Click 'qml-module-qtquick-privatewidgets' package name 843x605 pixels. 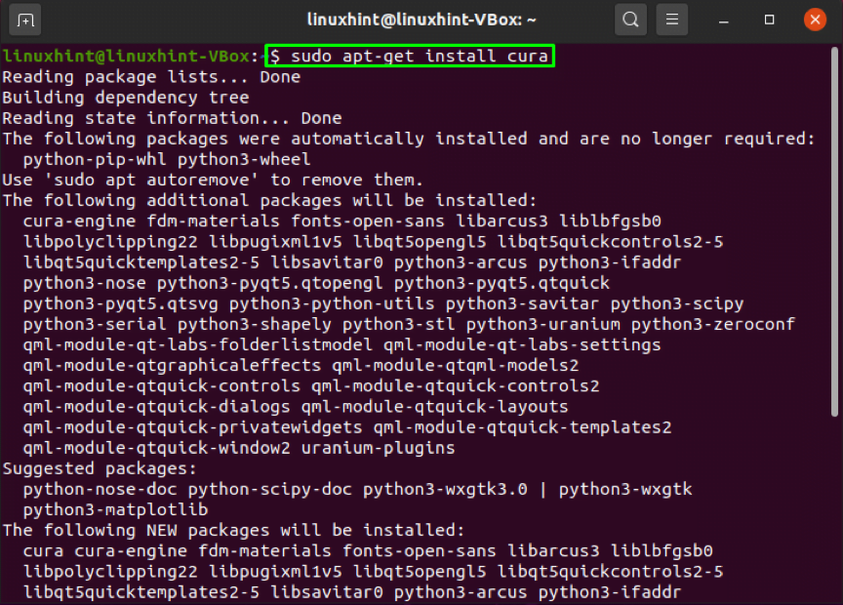pos(192,427)
